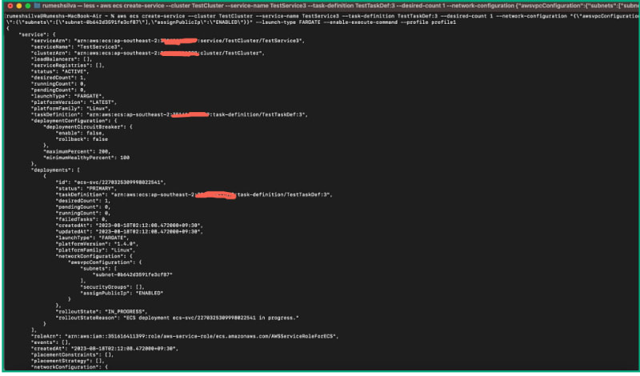Click the '"rollback": false' line

pyautogui.click(x=82, y=139)
